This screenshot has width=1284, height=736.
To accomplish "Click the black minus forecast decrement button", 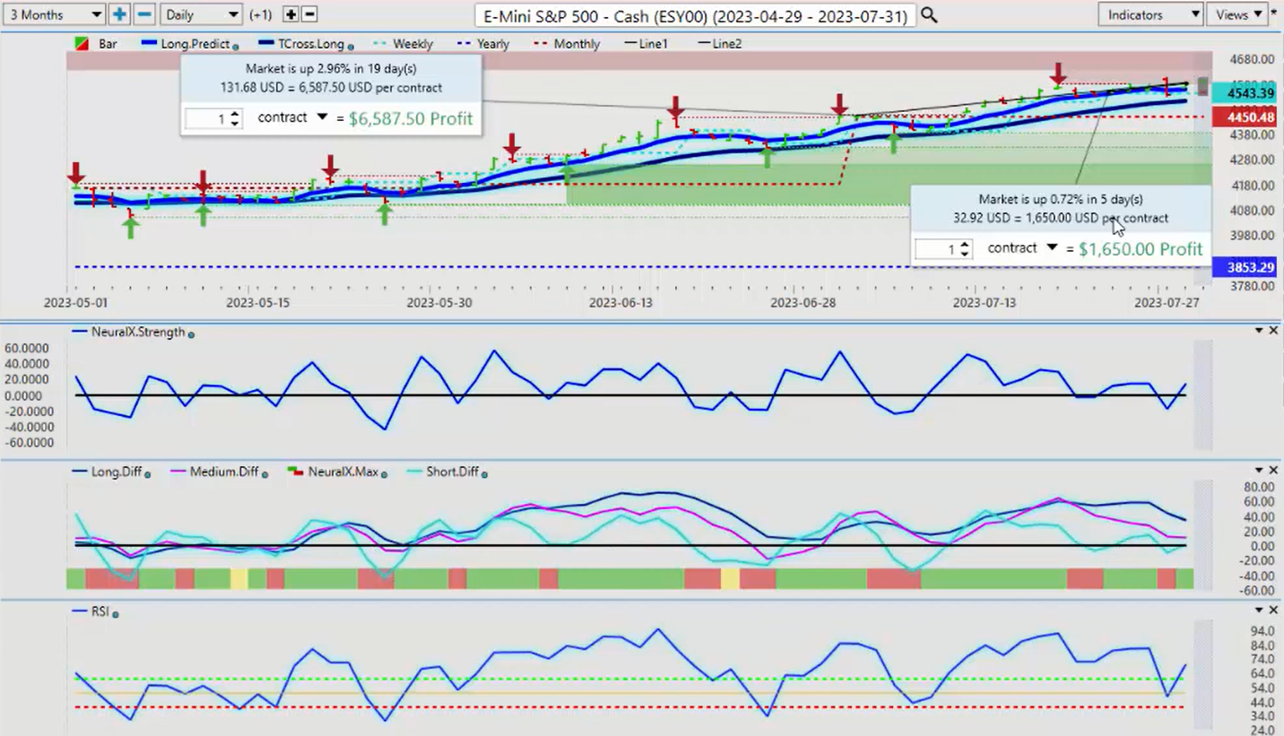I will 309,14.
